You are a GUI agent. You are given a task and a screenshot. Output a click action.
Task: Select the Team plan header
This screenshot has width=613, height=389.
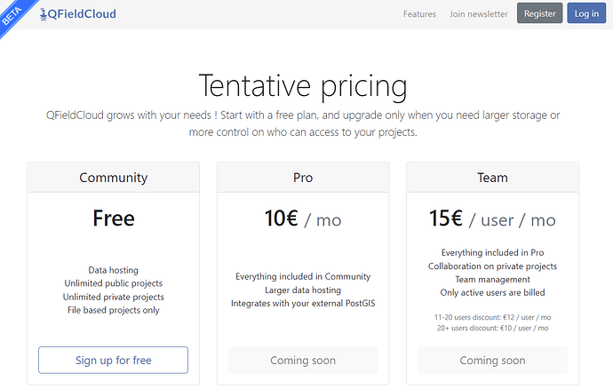(x=492, y=178)
